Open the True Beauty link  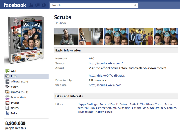click(x=85, y=112)
